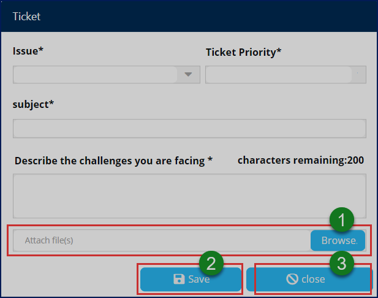This screenshot has width=378, height=298.
Task: Click the green badge numbered 3
Action: pyautogui.click(x=342, y=264)
